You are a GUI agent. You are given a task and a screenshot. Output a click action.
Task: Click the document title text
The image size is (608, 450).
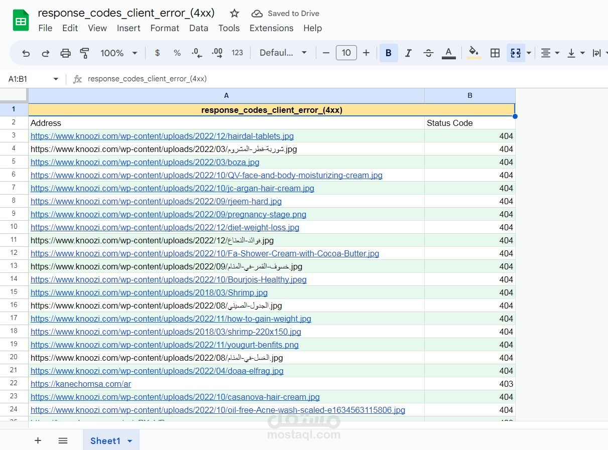point(127,13)
